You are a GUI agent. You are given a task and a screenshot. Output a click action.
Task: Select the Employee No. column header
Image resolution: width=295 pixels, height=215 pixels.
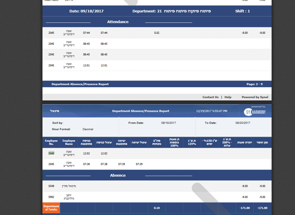[x=51, y=142]
